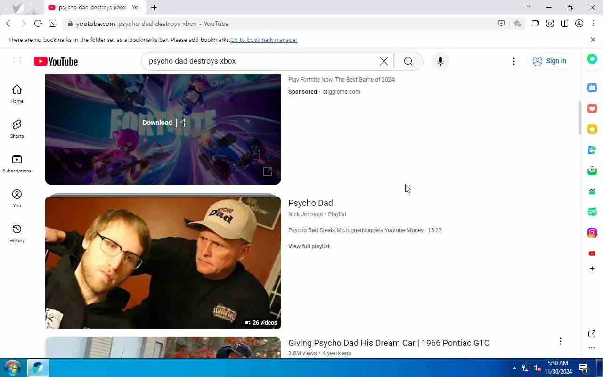
Task: Click Sign in button
Action: [x=550, y=61]
